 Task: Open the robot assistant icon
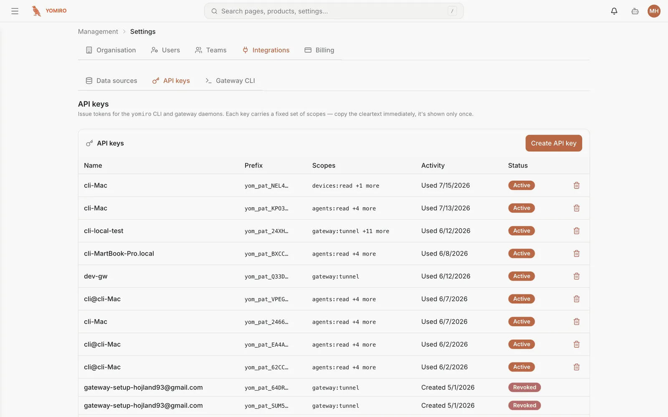[x=635, y=11]
